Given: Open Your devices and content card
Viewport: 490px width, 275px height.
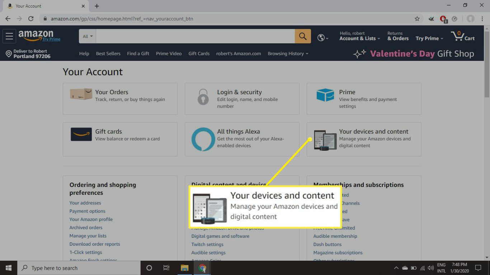Looking at the screenshot, I should (364, 139).
